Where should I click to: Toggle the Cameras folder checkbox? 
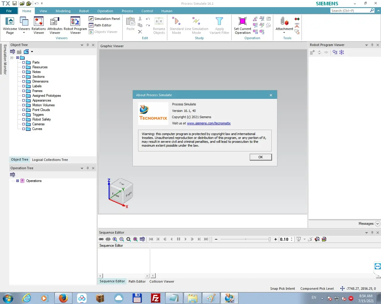[x=24, y=124]
